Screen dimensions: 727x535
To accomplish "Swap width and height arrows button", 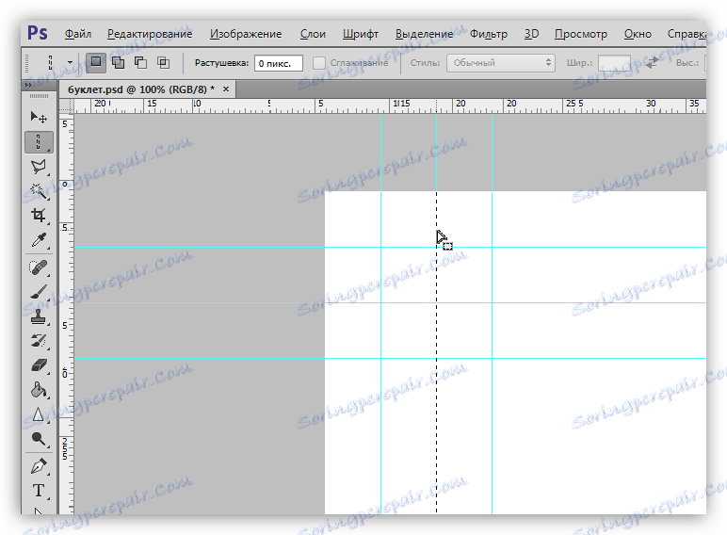I will [652, 62].
